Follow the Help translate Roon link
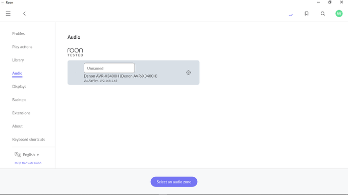 (28, 163)
